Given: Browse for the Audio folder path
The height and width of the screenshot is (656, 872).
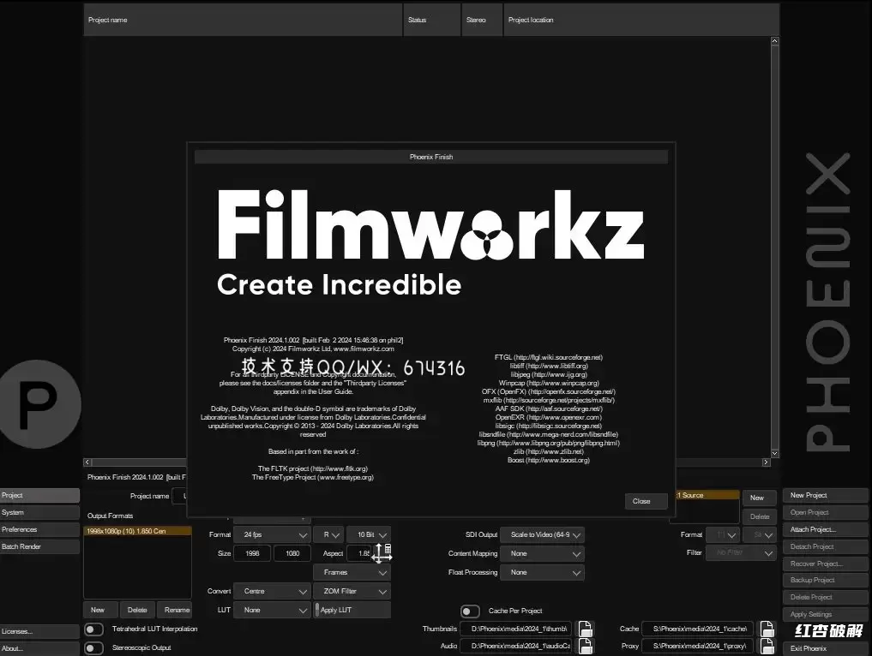Looking at the screenshot, I should (585, 646).
